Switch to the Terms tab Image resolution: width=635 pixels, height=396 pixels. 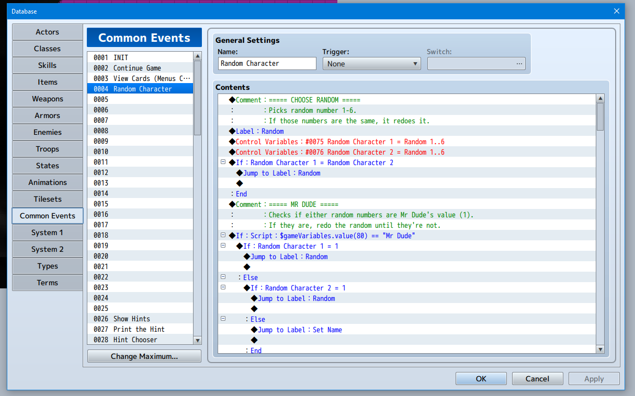click(48, 283)
